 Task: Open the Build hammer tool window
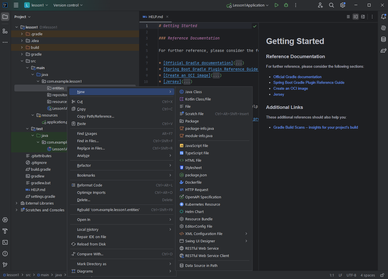[x=5, y=231]
